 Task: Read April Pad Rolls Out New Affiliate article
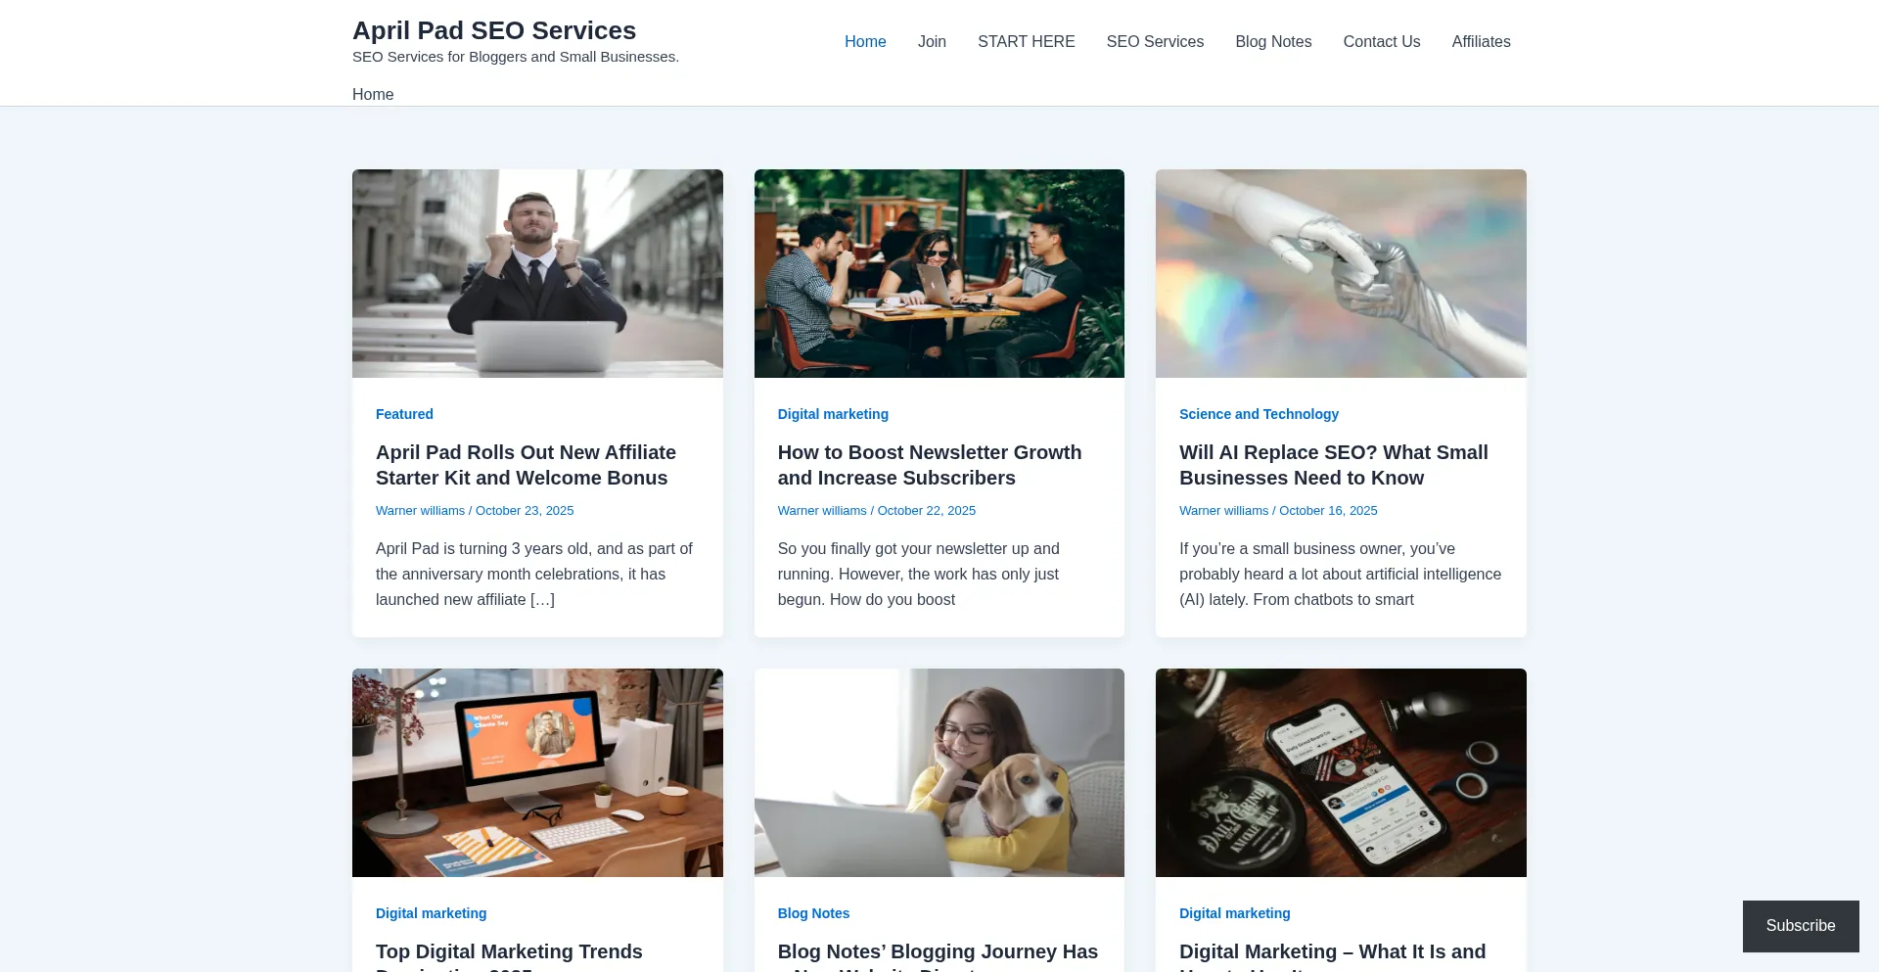526,465
